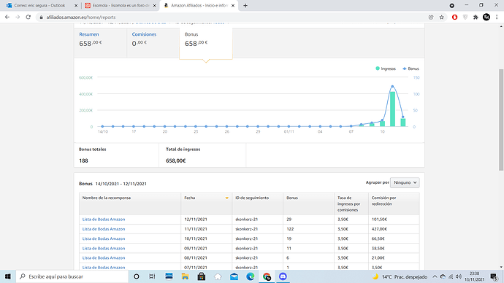
Task: Open the grey shield extension icon
Action: 465,18
